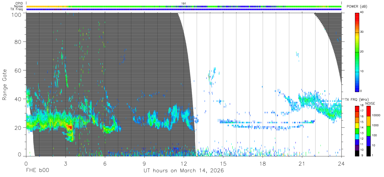Click the 0 tick on the Range Gate axis
This screenshot has height=177, width=384.
coord(20,154)
